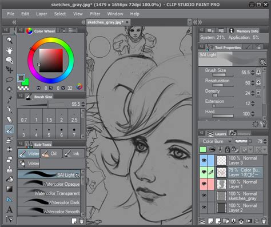Select the Fill bucket tool
This screenshot has width=271, height=227.
click(x=9, y=179)
